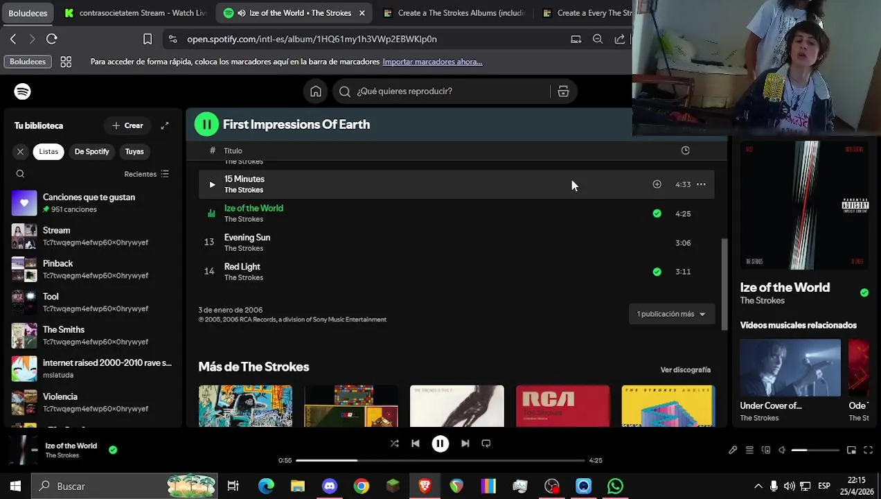881x499 pixels.
Task: Switch to Create a The Strokes Albums tab
Action: [x=455, y=13]
